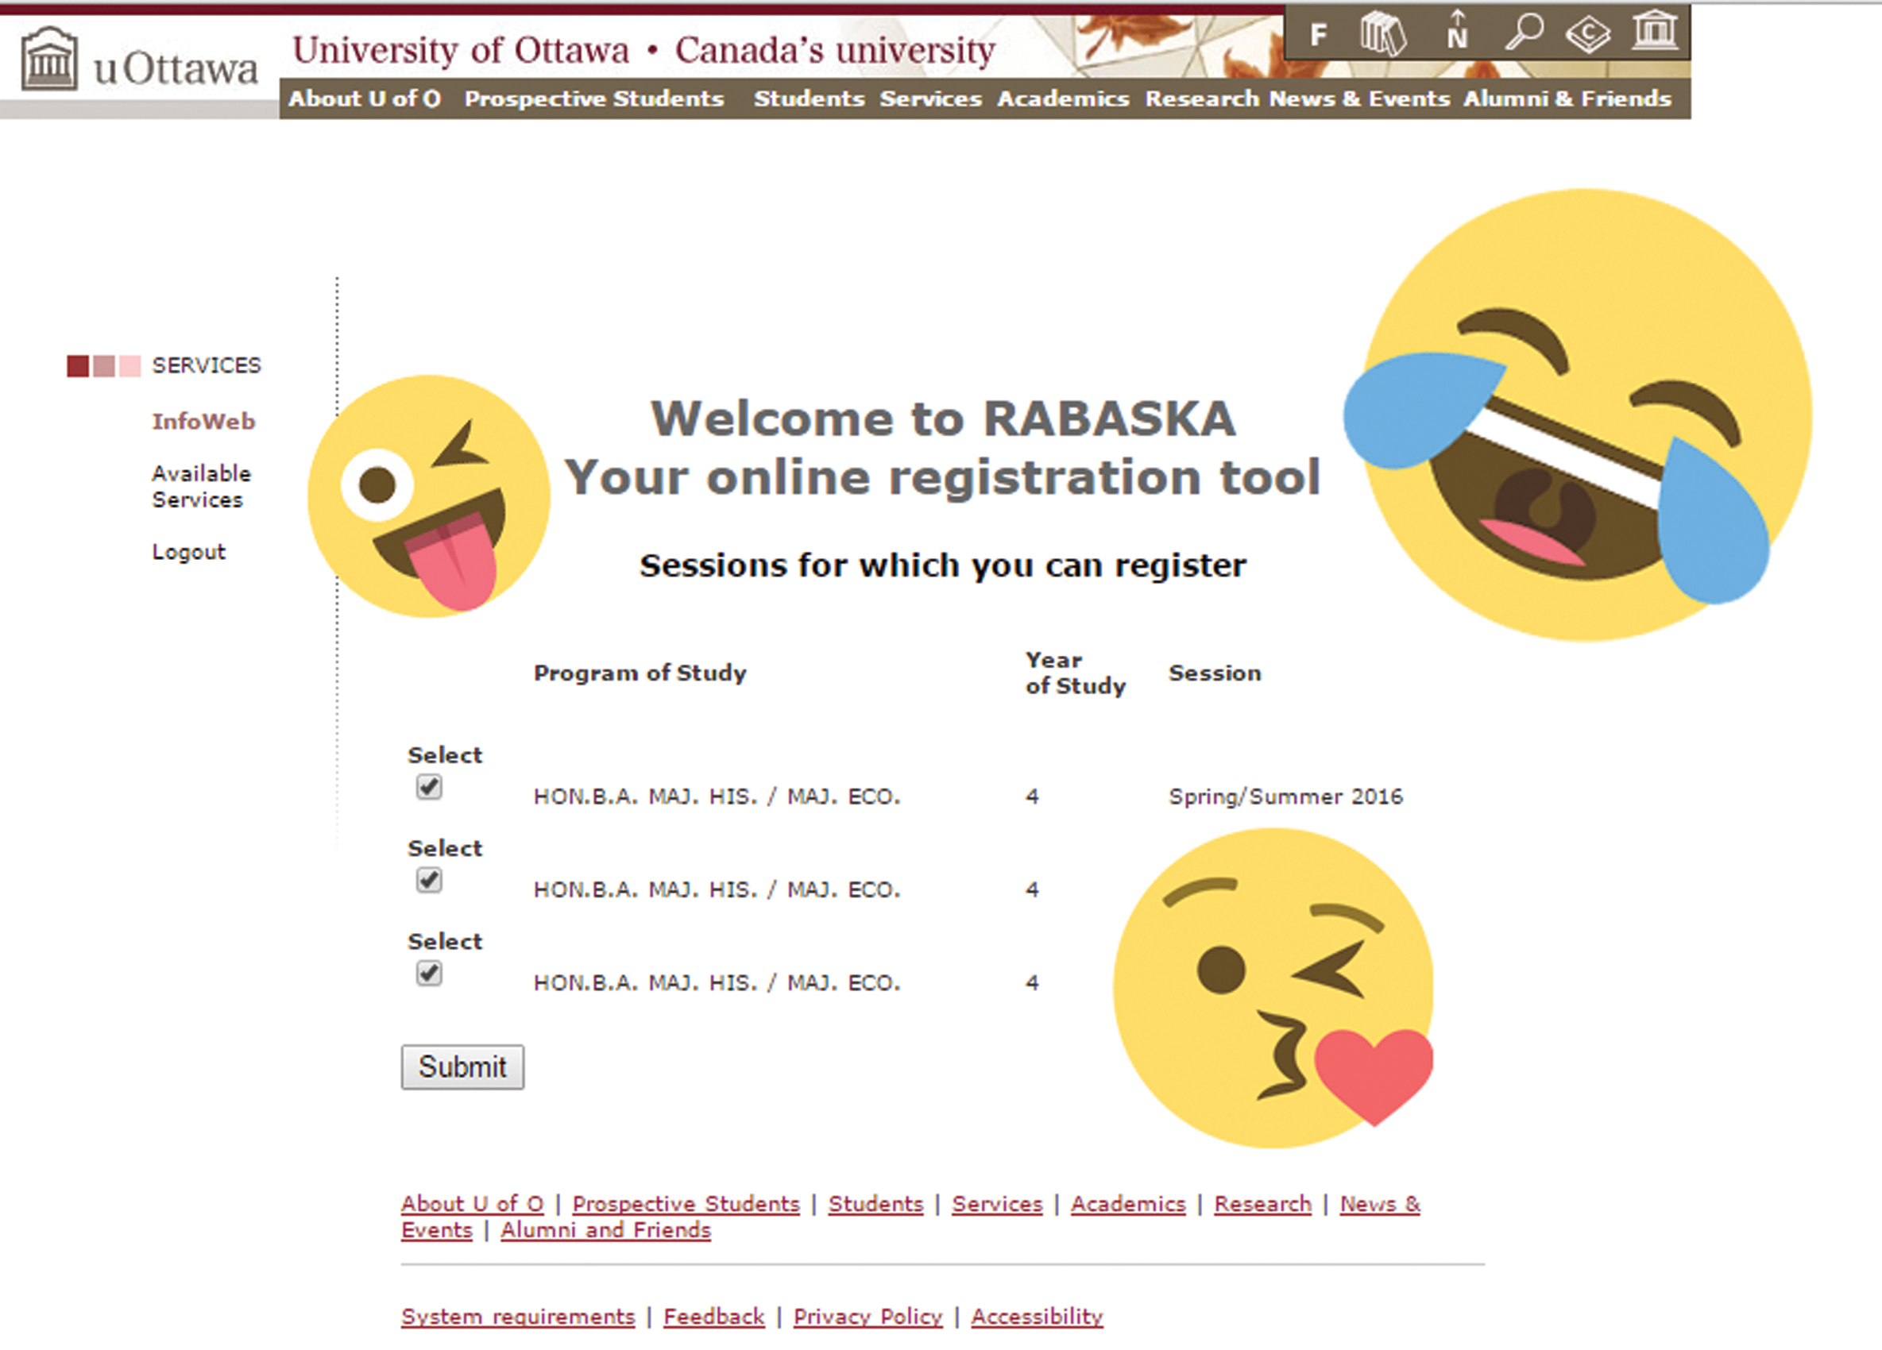Click footer Research link
The height and width of the screenshot is (1350, 1882).
click(1262, 1203)
